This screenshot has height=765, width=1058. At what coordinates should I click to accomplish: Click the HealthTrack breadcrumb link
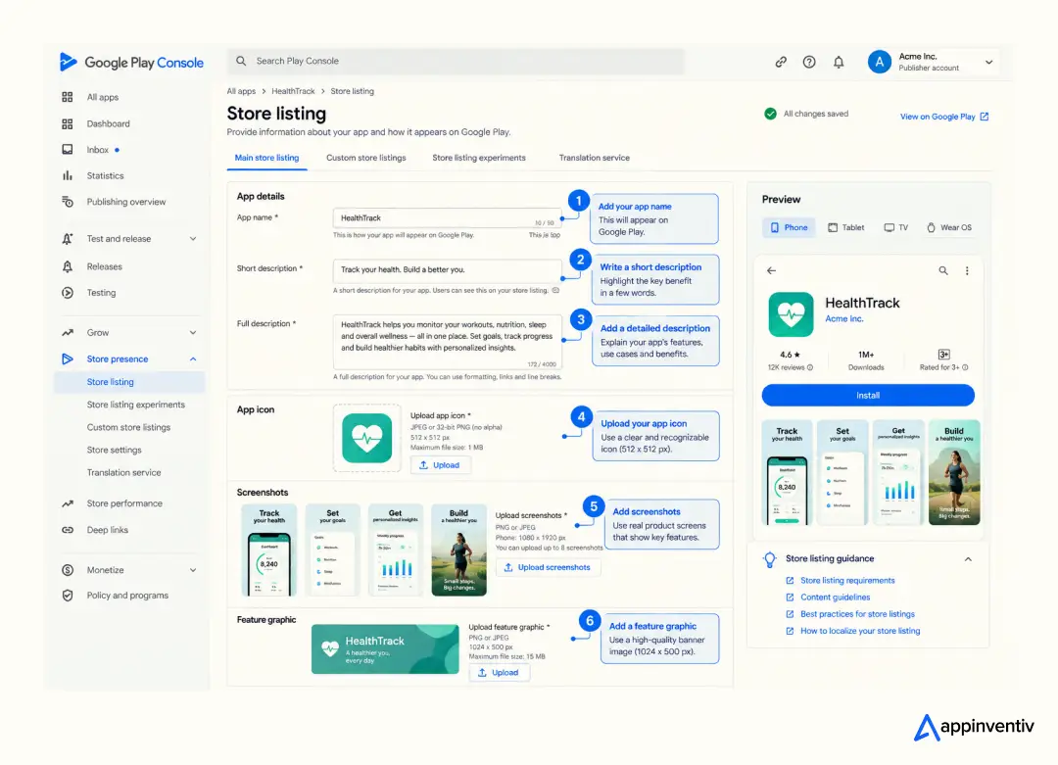tap(293, 91)
